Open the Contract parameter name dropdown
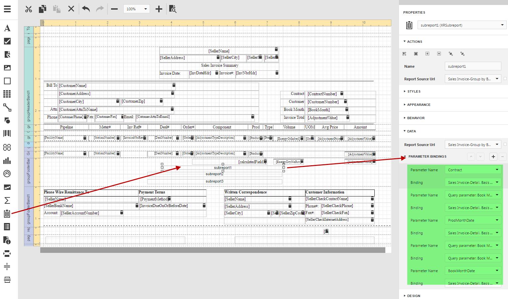This screenshot has height=299, width=508. (x=473, y=170)
